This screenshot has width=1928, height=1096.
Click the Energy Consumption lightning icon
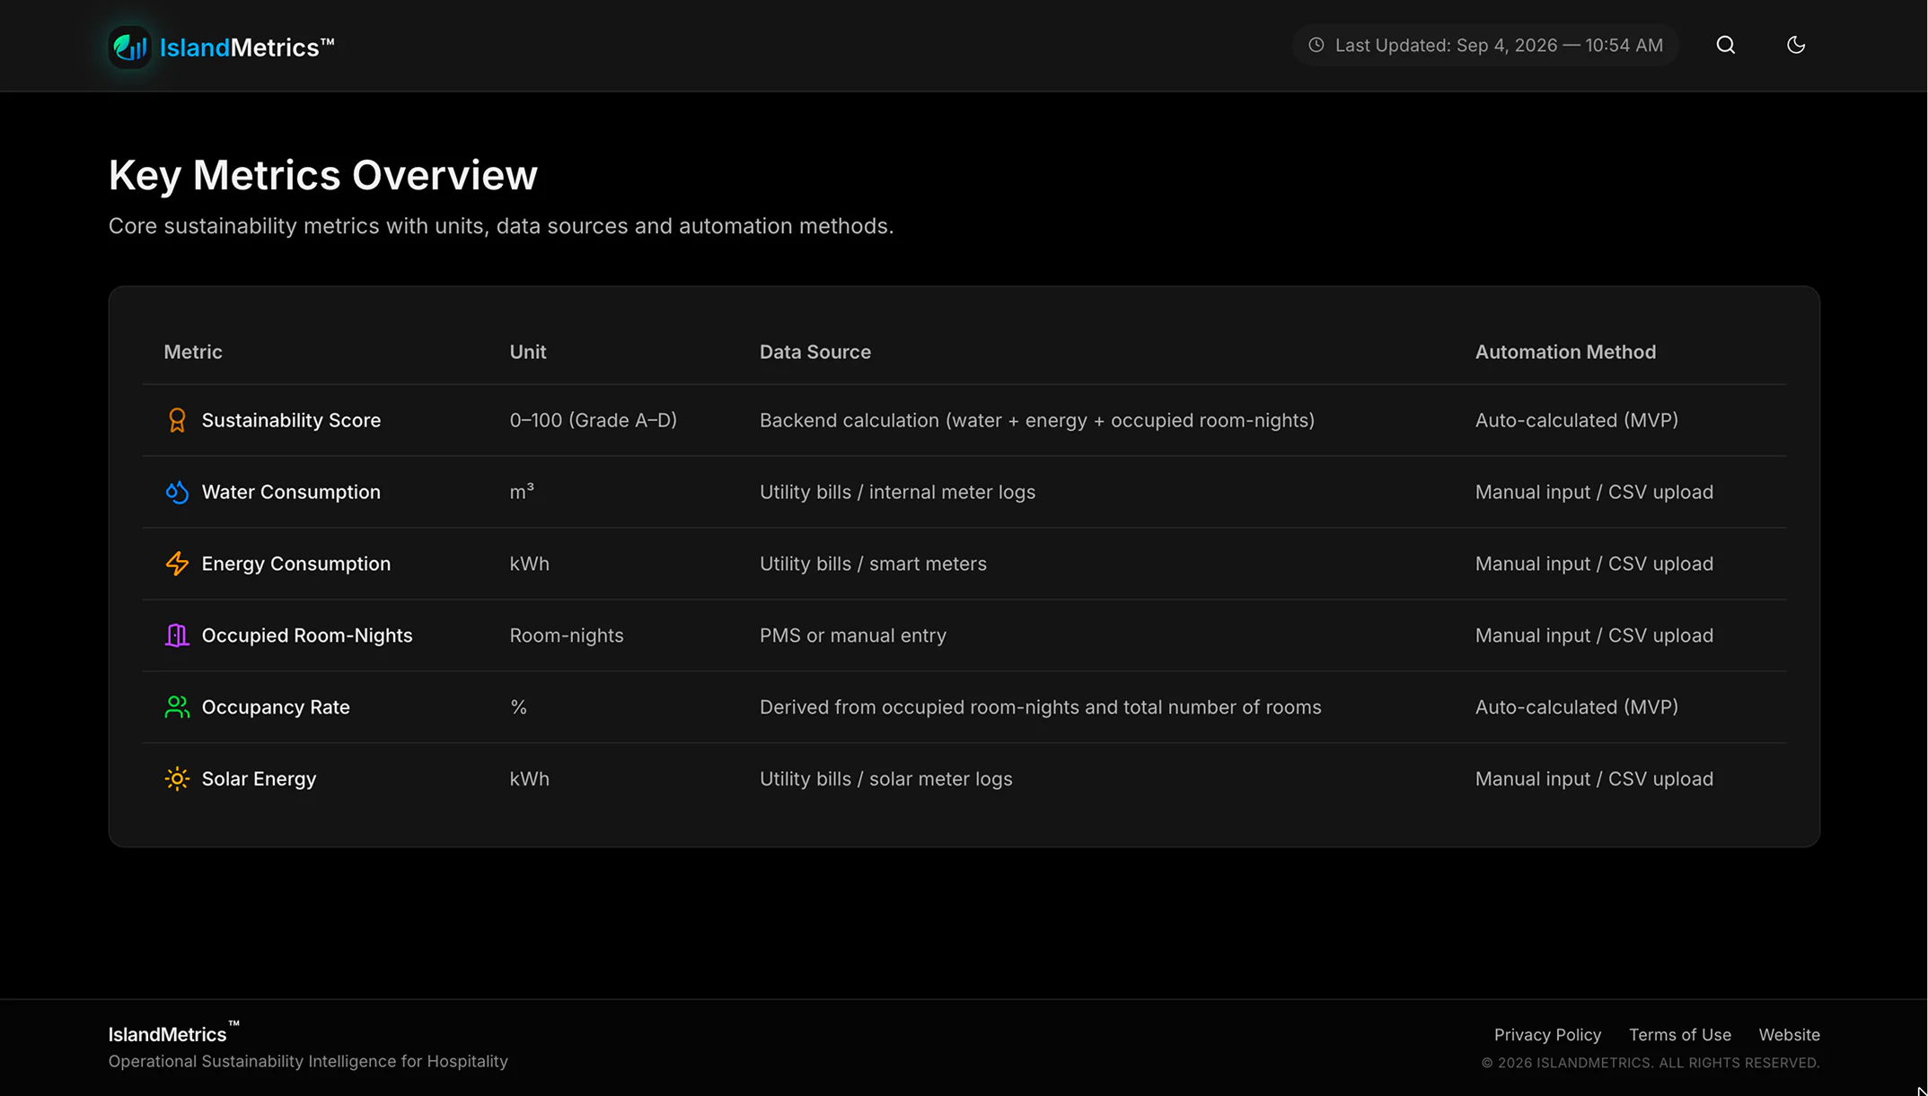[177, 564]
